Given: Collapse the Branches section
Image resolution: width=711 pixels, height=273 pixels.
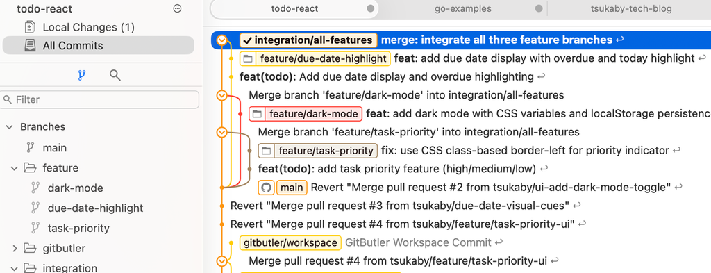Looking at the screenshot, I should pyautogui.click(x=9, y=127).
